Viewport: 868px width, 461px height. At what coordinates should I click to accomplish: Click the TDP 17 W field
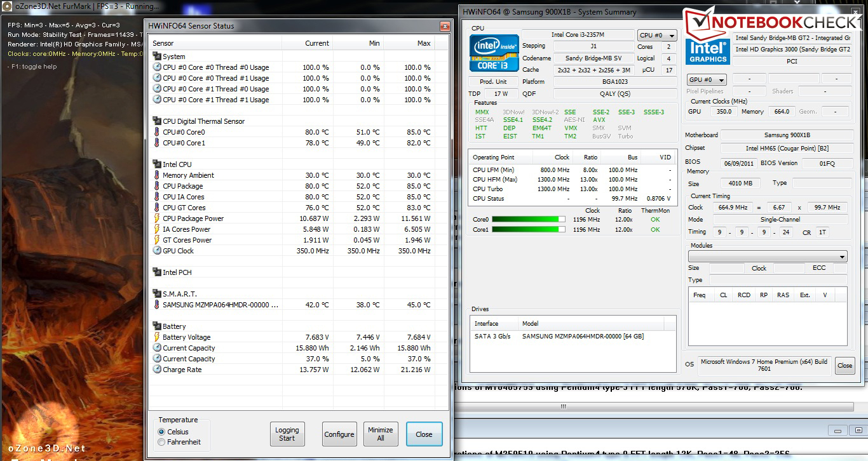[501, 93]
